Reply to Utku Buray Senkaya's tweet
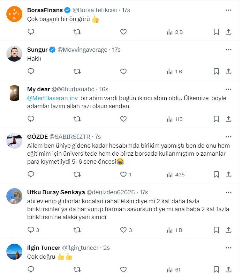 pos(31,230)
